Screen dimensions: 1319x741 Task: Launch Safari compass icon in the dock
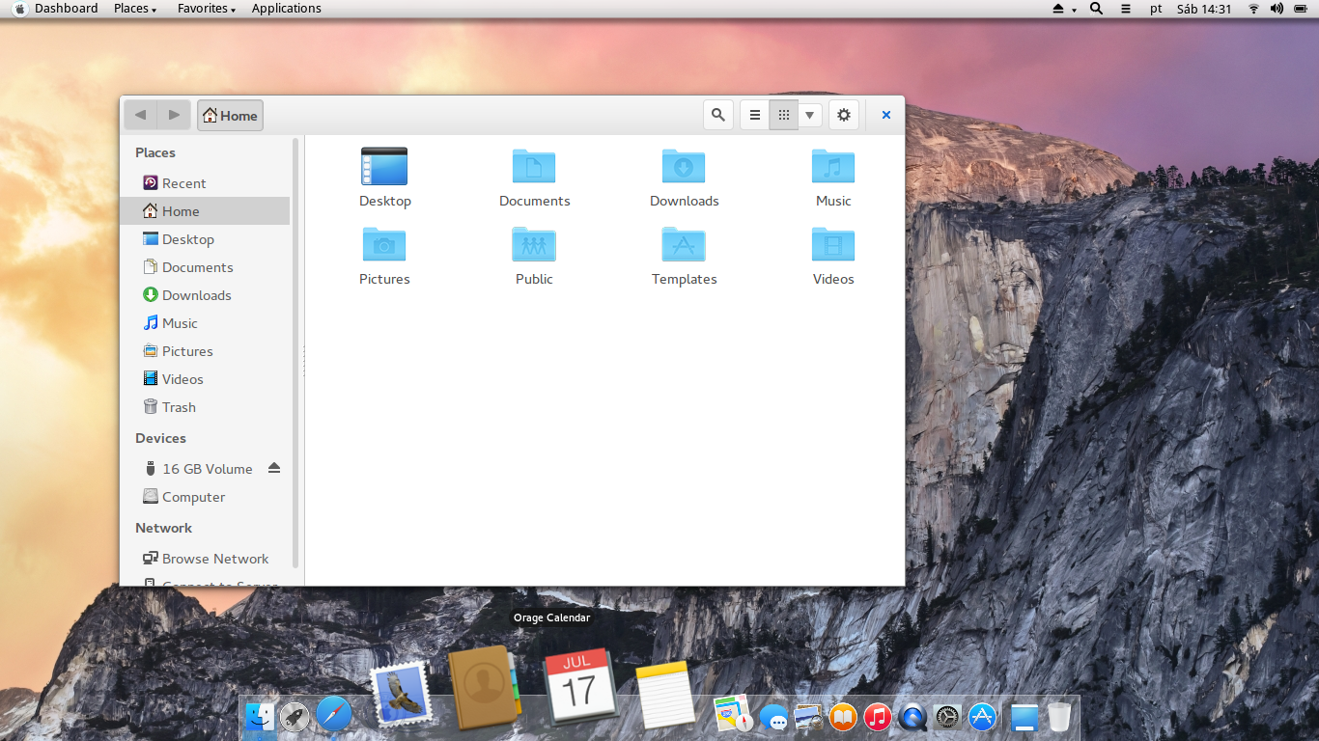334,715
